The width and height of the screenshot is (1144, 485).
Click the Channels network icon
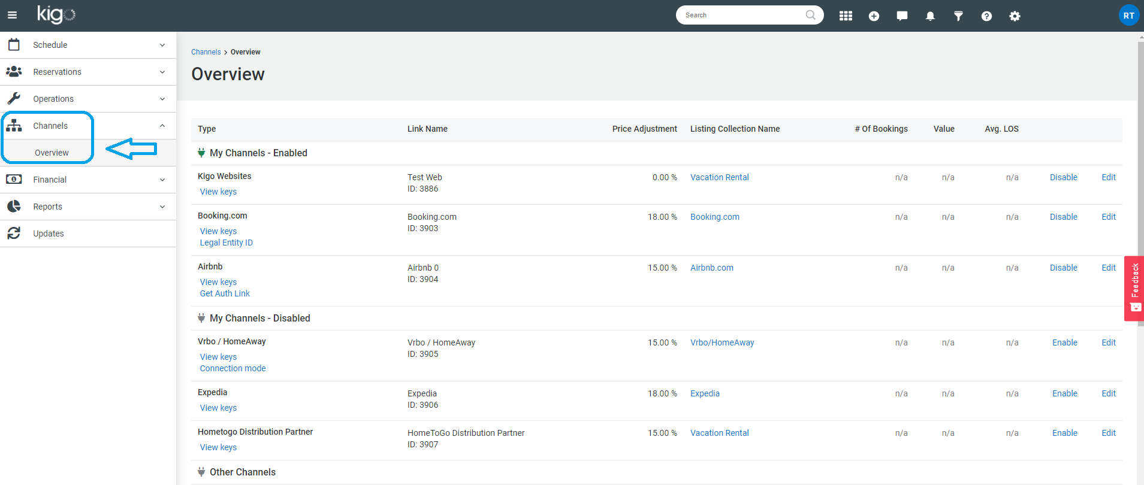tap(14, 125)
